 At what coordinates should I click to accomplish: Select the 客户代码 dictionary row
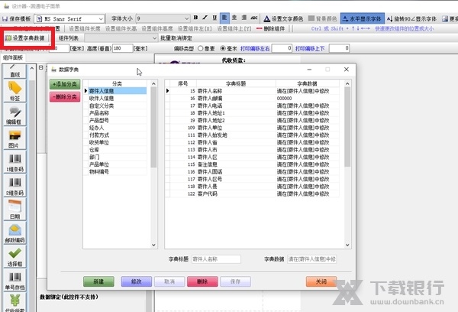click(x=254, y=193)
